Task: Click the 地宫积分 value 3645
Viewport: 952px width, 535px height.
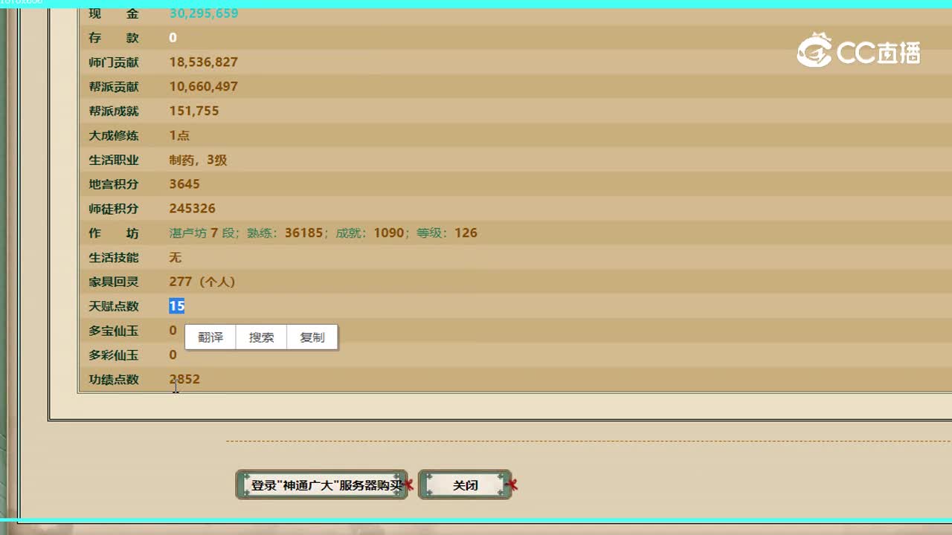Action: tap(184, 184)
